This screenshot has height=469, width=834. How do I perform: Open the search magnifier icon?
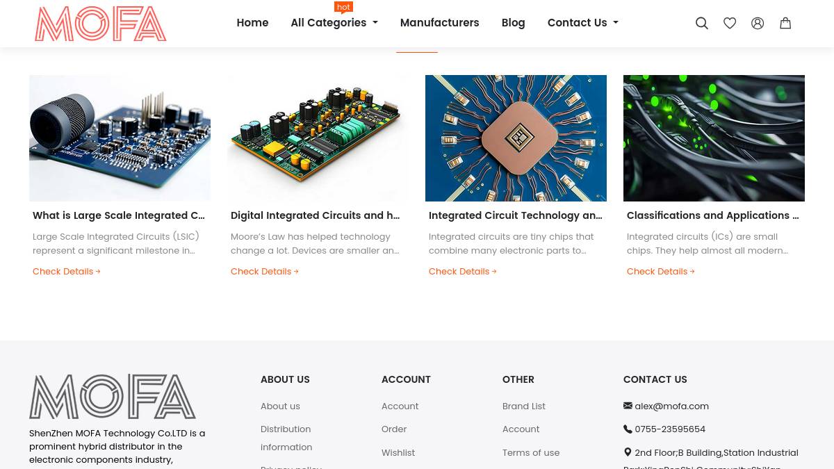point(702,23)
